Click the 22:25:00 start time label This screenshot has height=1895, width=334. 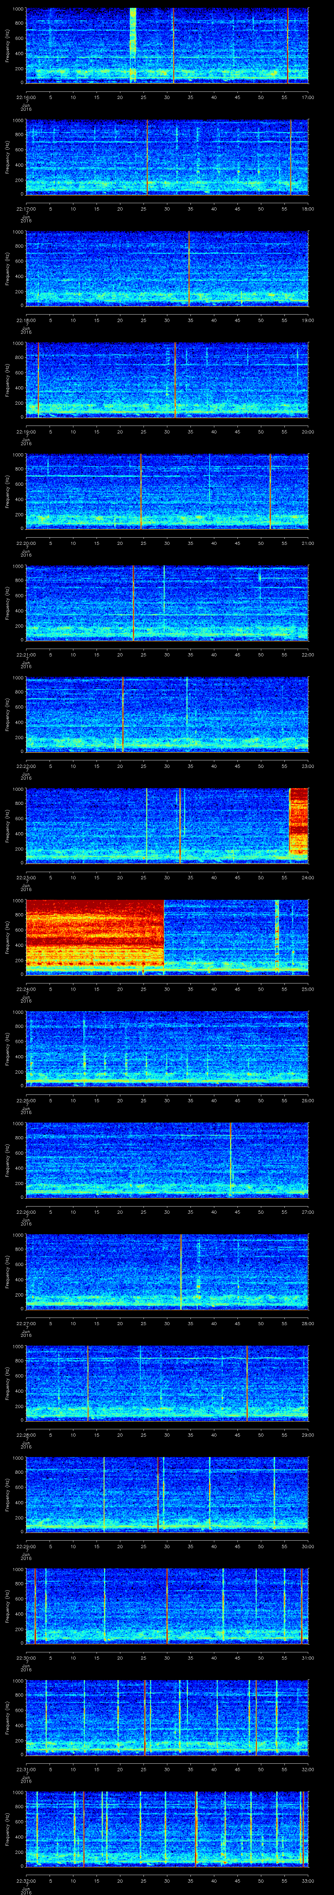pos(26,1100)
